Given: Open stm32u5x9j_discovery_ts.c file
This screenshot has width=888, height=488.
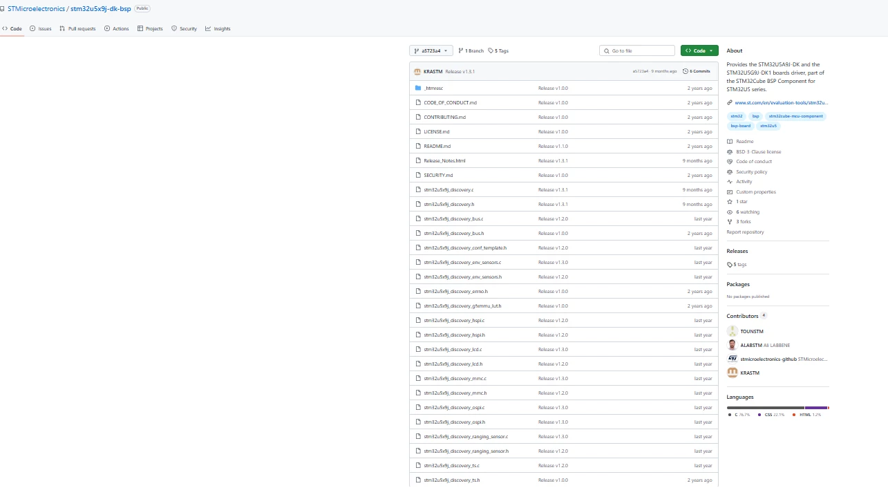Looking at the screenshot, I should [451, 465].
